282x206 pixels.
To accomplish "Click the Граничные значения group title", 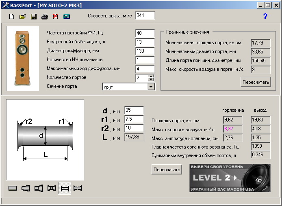I will (188, 32).
